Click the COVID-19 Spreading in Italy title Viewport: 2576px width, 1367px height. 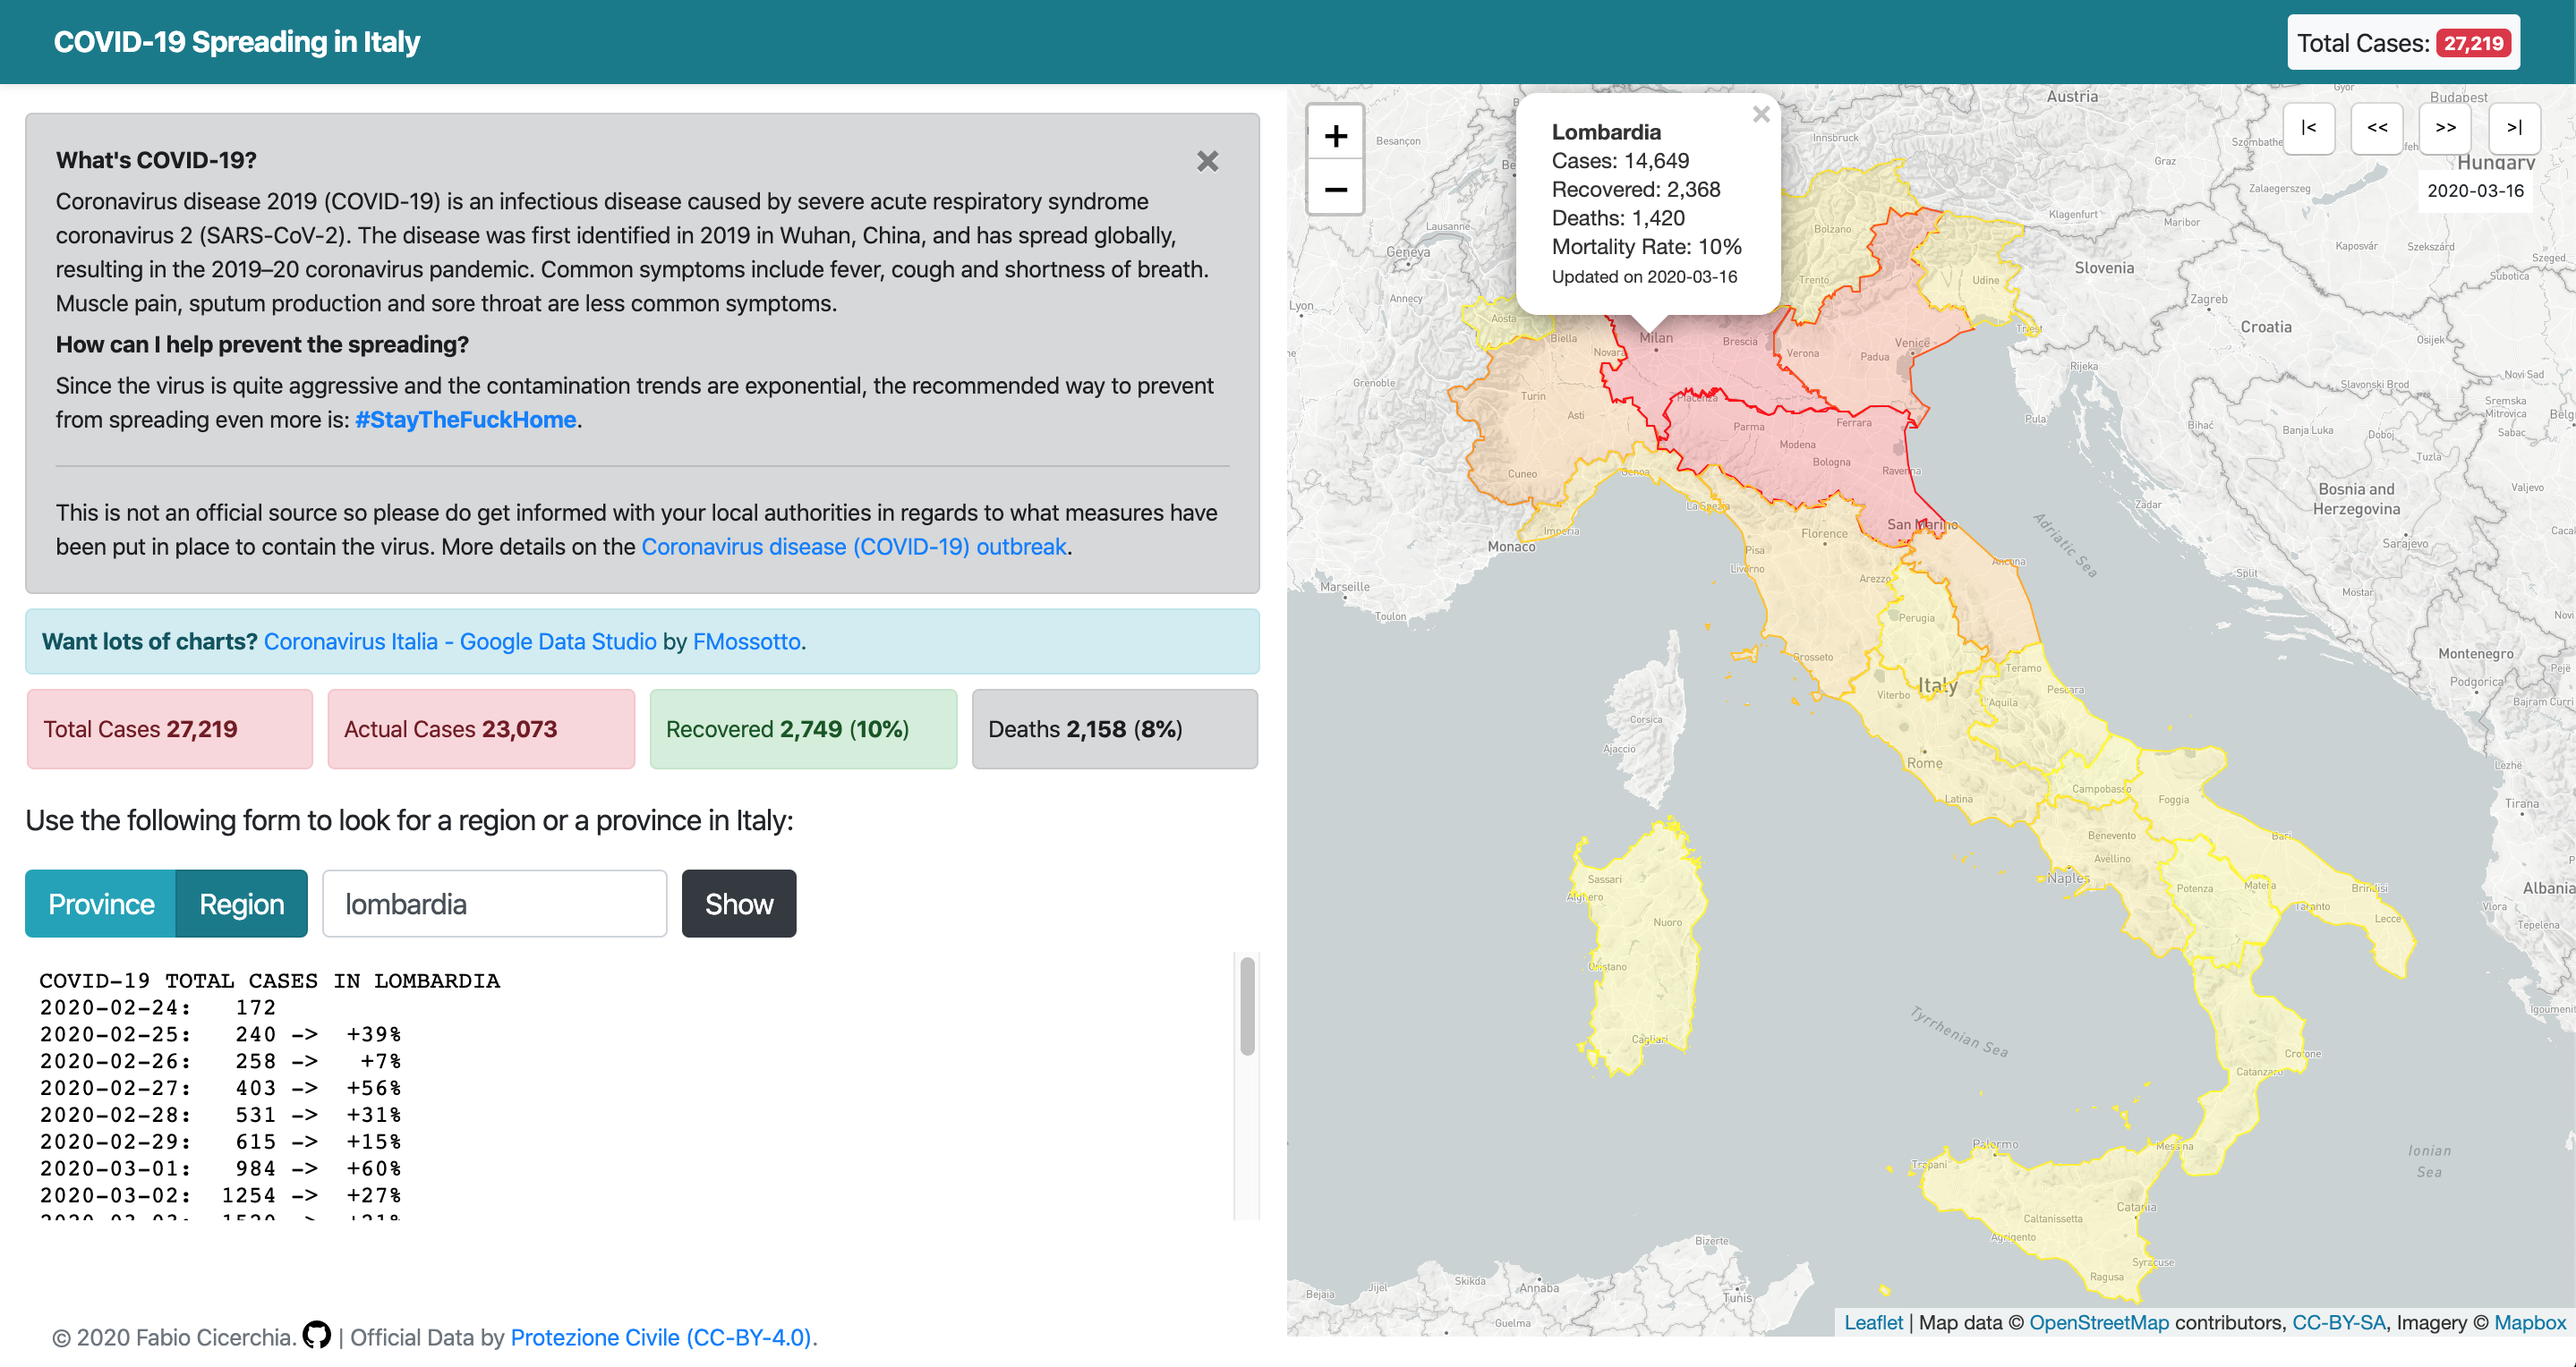[236, 42]
